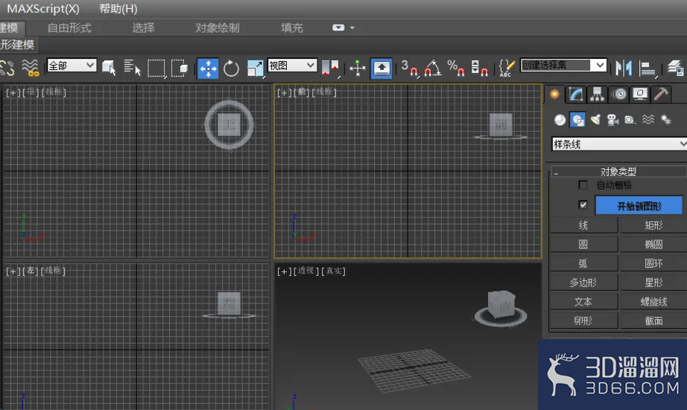The width and height of the screenshot is (687, 410).
Task: Switch to the 对象绘制 ribbon tab
Action: point(218,28)
